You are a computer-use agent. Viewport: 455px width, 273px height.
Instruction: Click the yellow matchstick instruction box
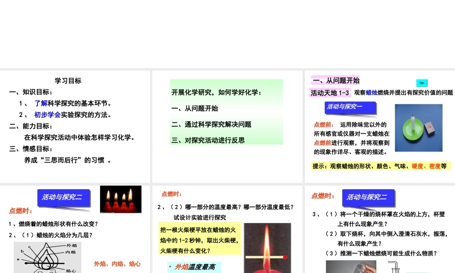pyautogui.click(x=199, y=240)
